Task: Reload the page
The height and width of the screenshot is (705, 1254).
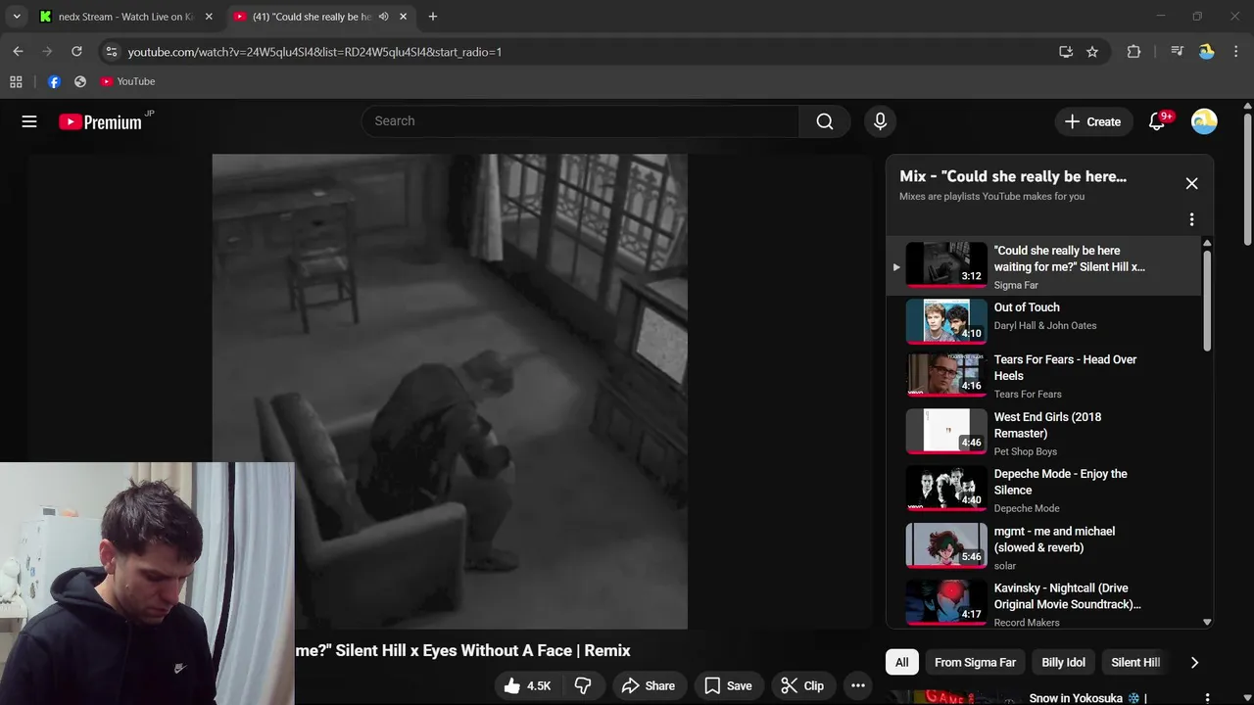Action: [x=76, y=51]
